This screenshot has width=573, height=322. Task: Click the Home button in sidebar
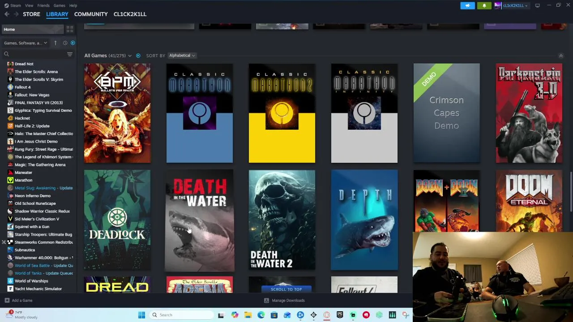click(x=32, y=30)
